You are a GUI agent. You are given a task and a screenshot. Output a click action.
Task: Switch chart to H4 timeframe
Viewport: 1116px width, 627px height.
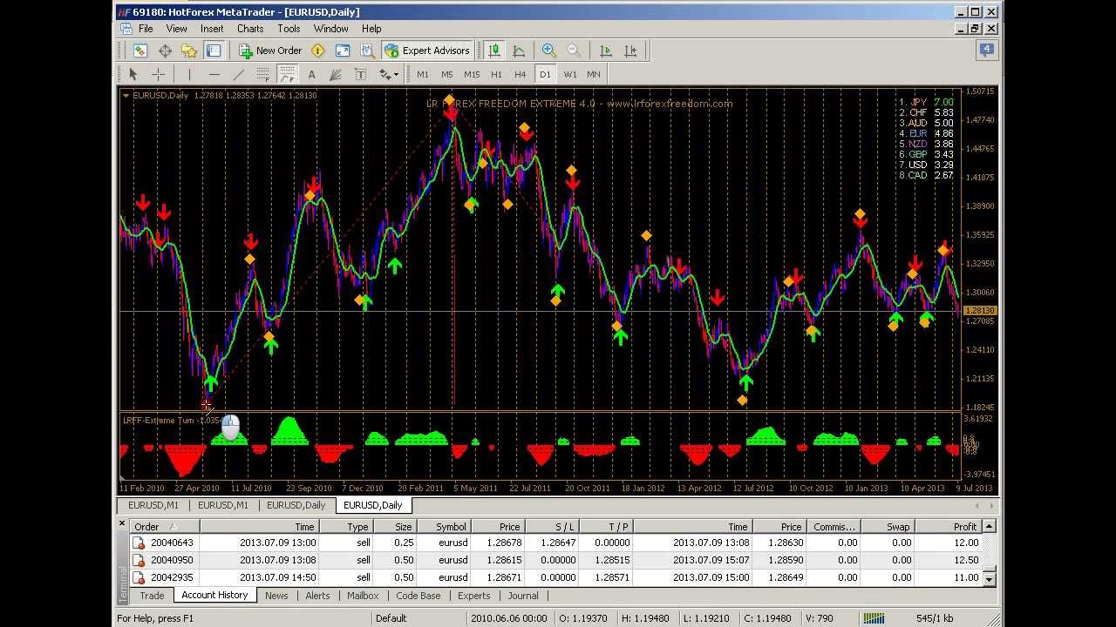[x=521, y=74]
